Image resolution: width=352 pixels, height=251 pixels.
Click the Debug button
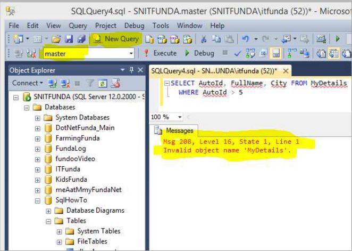pos(199,53)
